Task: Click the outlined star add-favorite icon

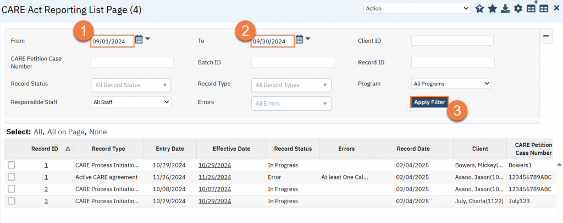Action: [x=479, y=9]
